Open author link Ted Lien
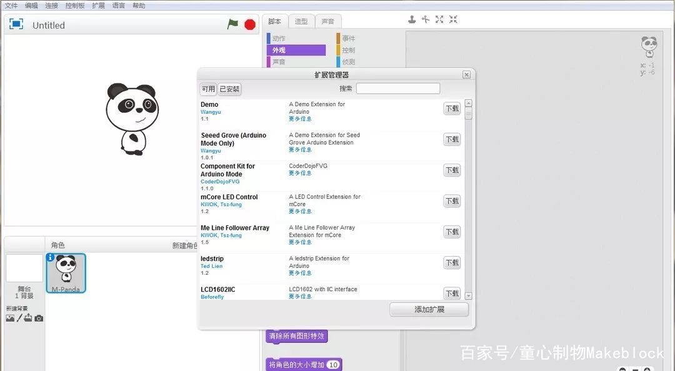 click(x=212, y=266)
